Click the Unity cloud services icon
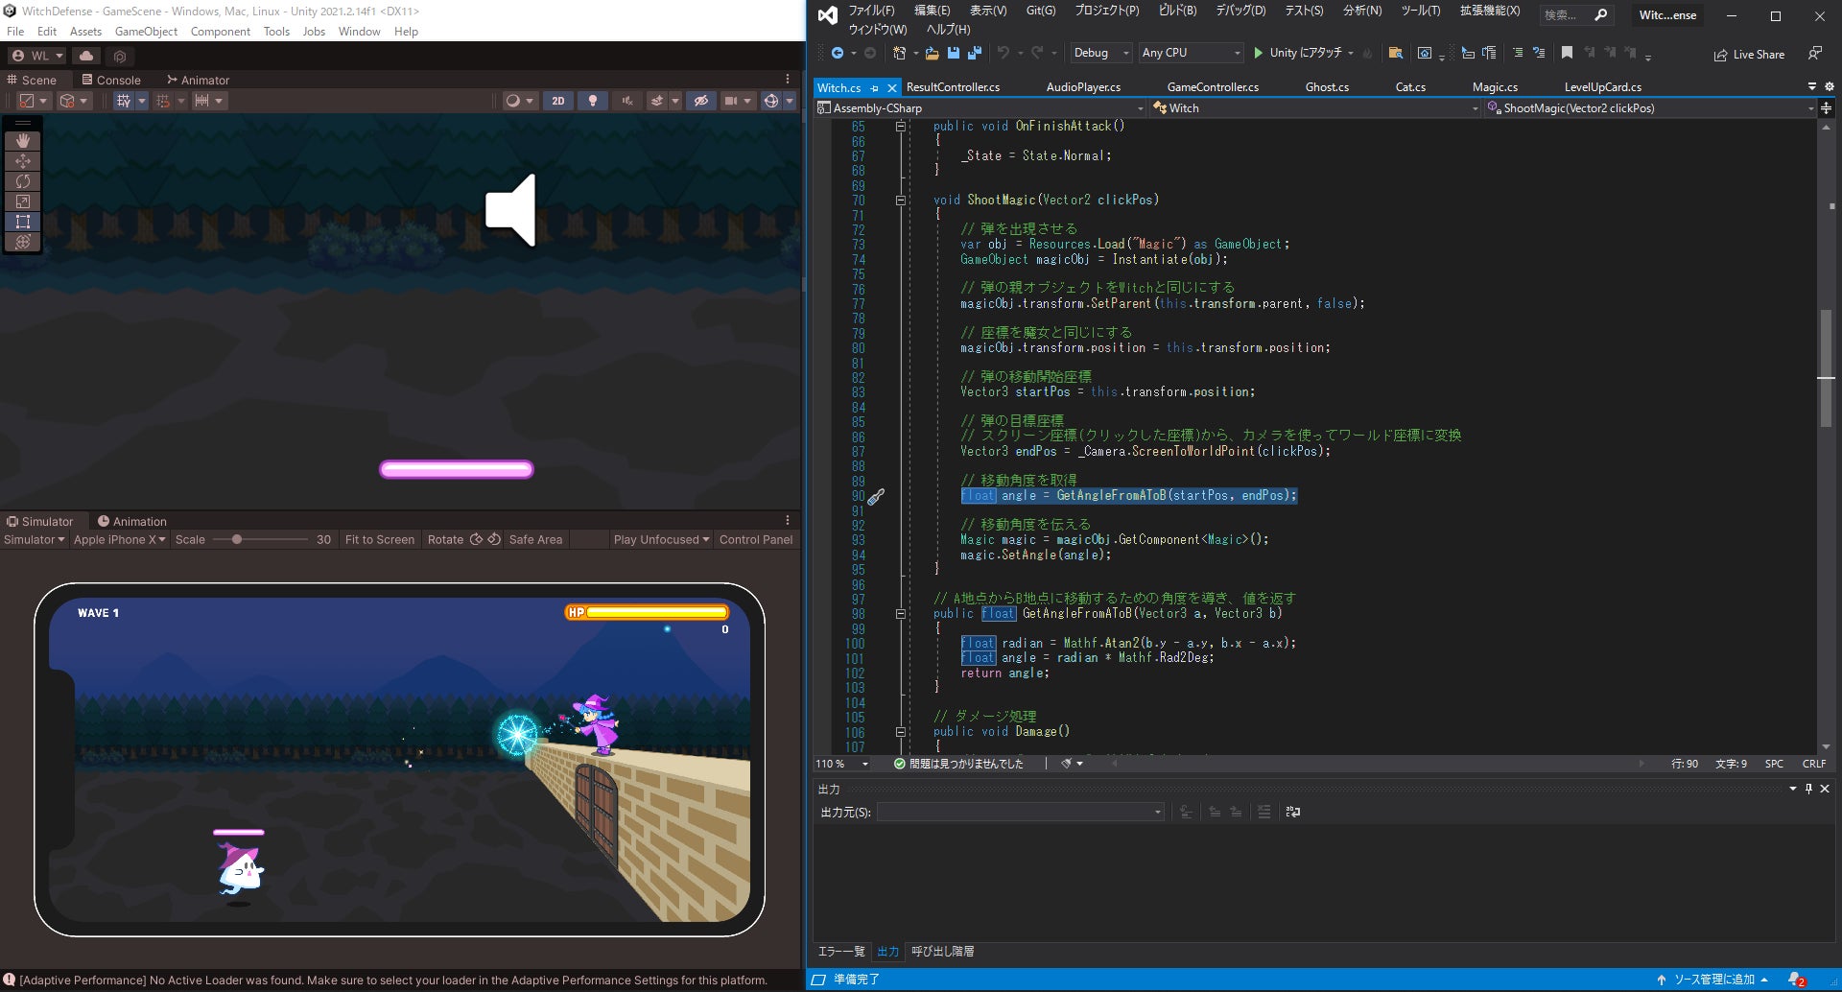The height and width of the screenshot is (992, 1842). [x=86, y=56]
